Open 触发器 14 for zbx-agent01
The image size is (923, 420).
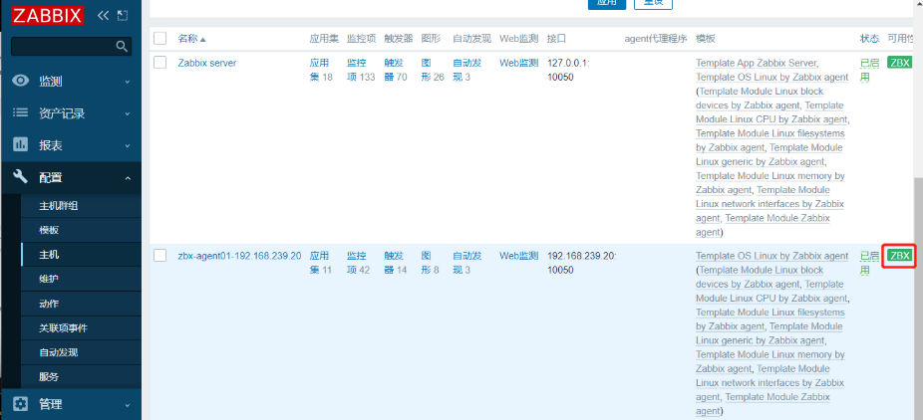[396, 263]
